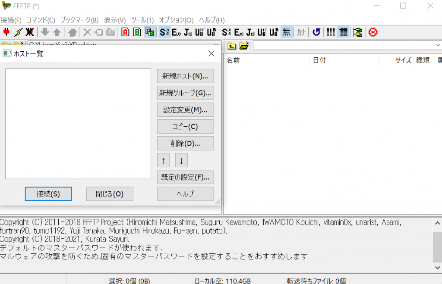Open 既定の設定(F)... default settings

(186, 177)
